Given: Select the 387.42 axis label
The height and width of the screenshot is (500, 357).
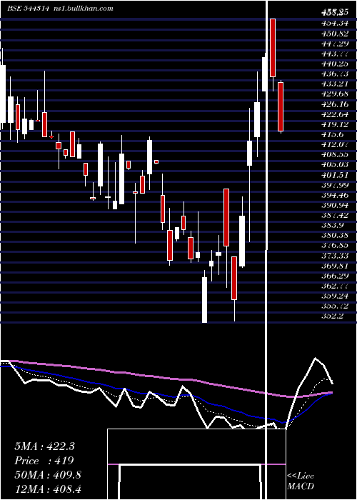Looking at the screenshot, I should coord(334,216).
